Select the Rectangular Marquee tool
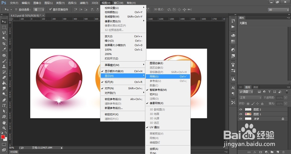This screenshot has height=154, width=291. coord(4,27)
